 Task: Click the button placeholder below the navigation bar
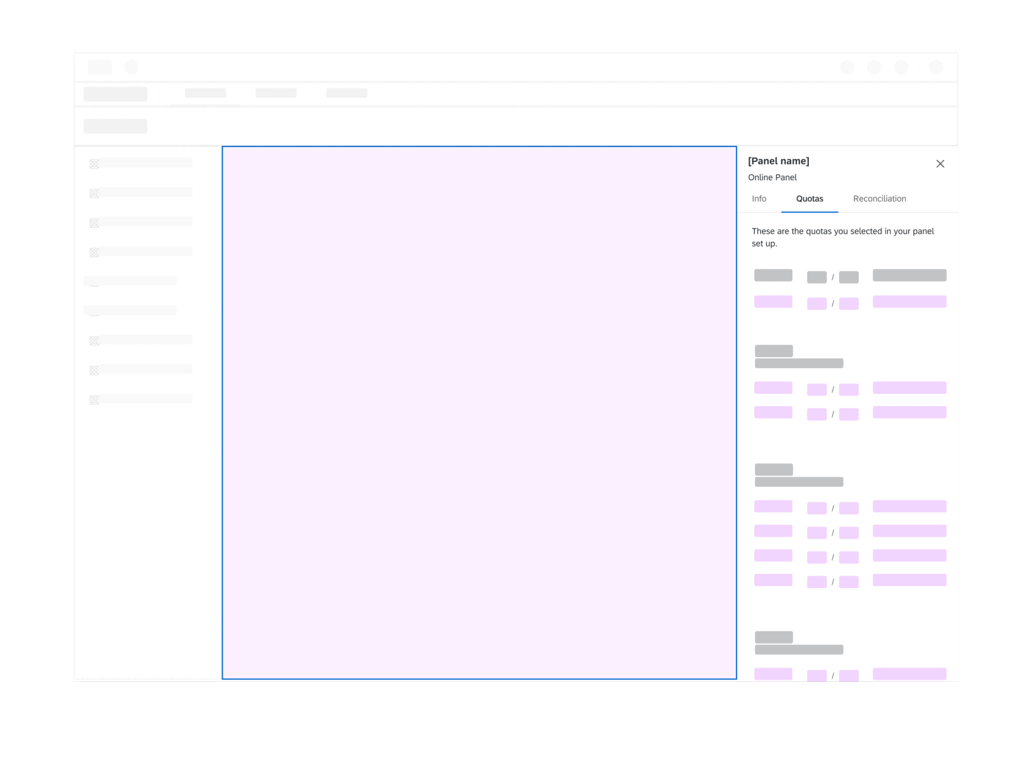click(x=115, y=126)
